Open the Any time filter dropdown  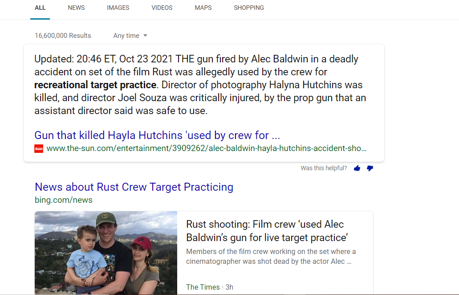[x=130, y=36]
